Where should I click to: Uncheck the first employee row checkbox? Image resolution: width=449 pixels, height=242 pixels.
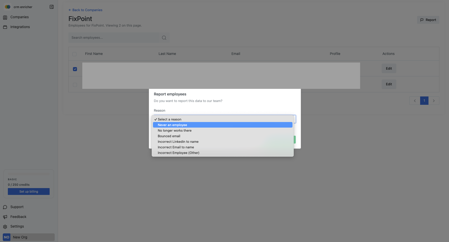(x=75, y=69)
